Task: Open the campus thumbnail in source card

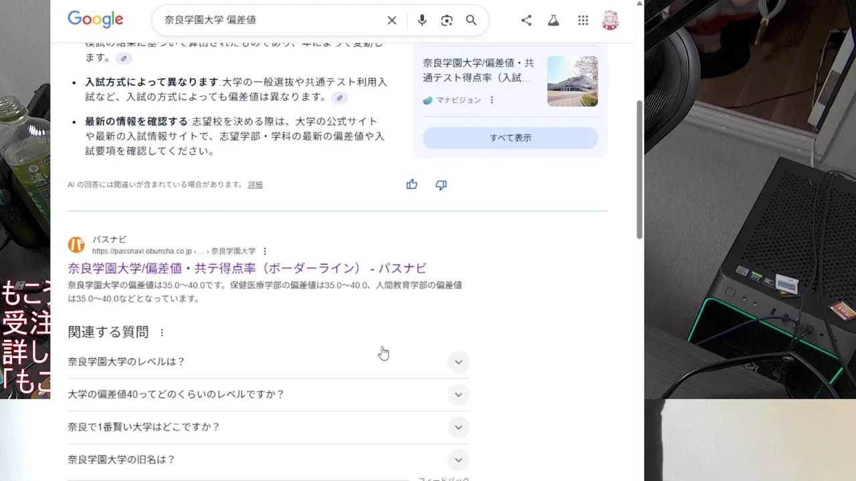Action: coord(572,81)
